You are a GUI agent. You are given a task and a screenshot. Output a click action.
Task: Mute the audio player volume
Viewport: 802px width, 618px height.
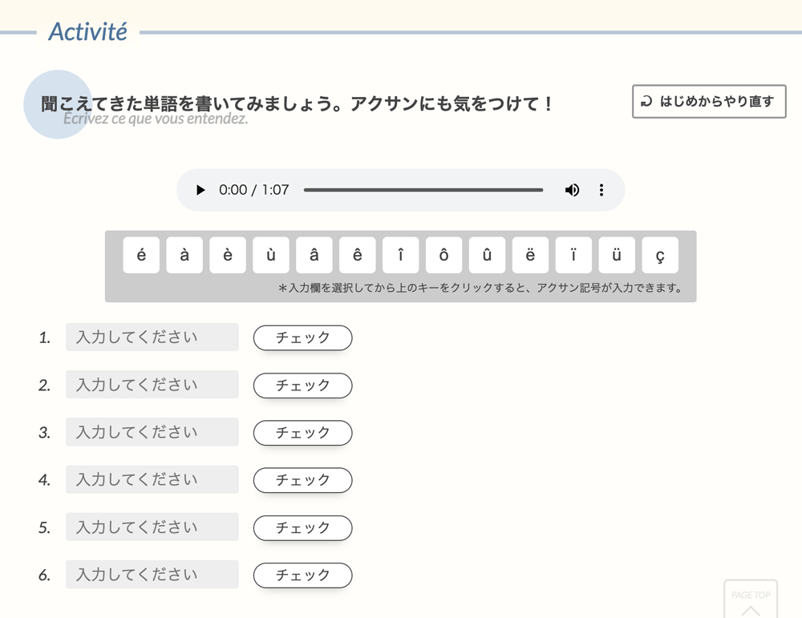click(572, 190)
